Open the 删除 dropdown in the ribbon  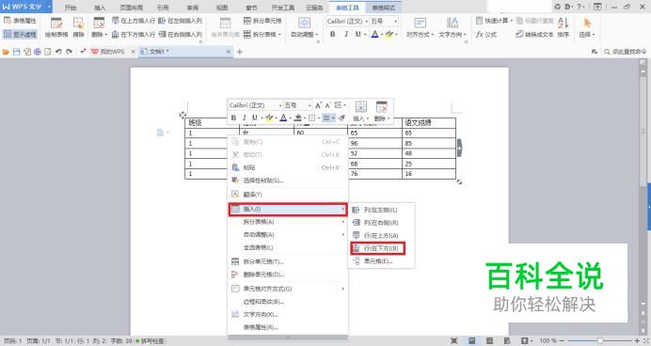pyautogui.click(x=99, y=27)
